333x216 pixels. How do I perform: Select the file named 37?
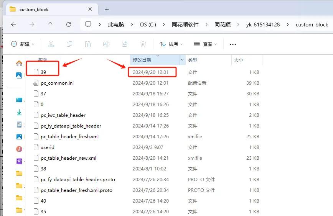pos(43,93)
